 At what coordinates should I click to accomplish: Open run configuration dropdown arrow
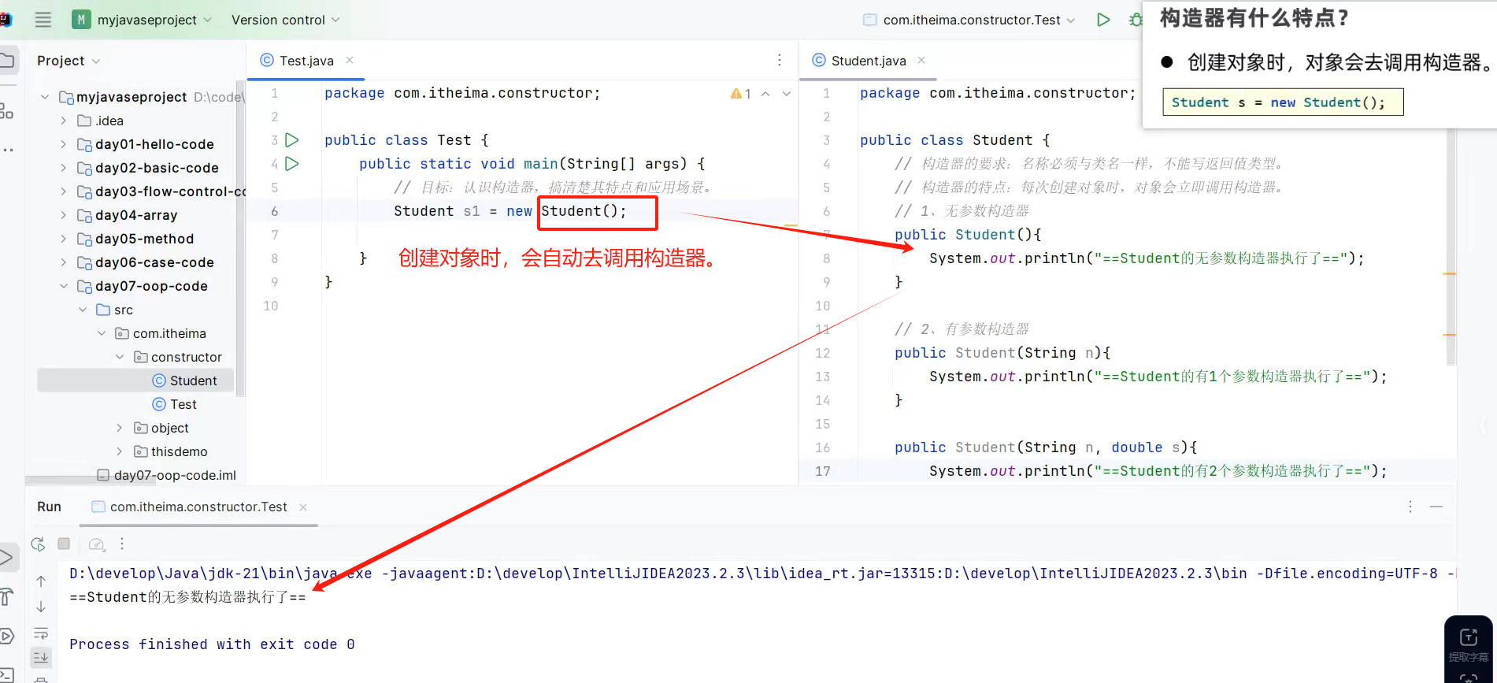pos(1071,20)
